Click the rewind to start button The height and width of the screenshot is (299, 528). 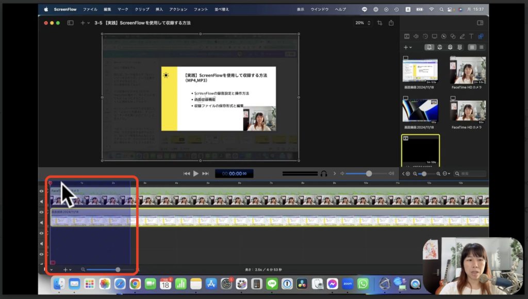(x=186, y=173)
